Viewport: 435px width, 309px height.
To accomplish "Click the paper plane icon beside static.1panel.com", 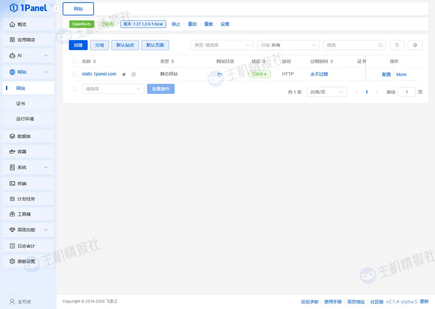I will point(124,74).
